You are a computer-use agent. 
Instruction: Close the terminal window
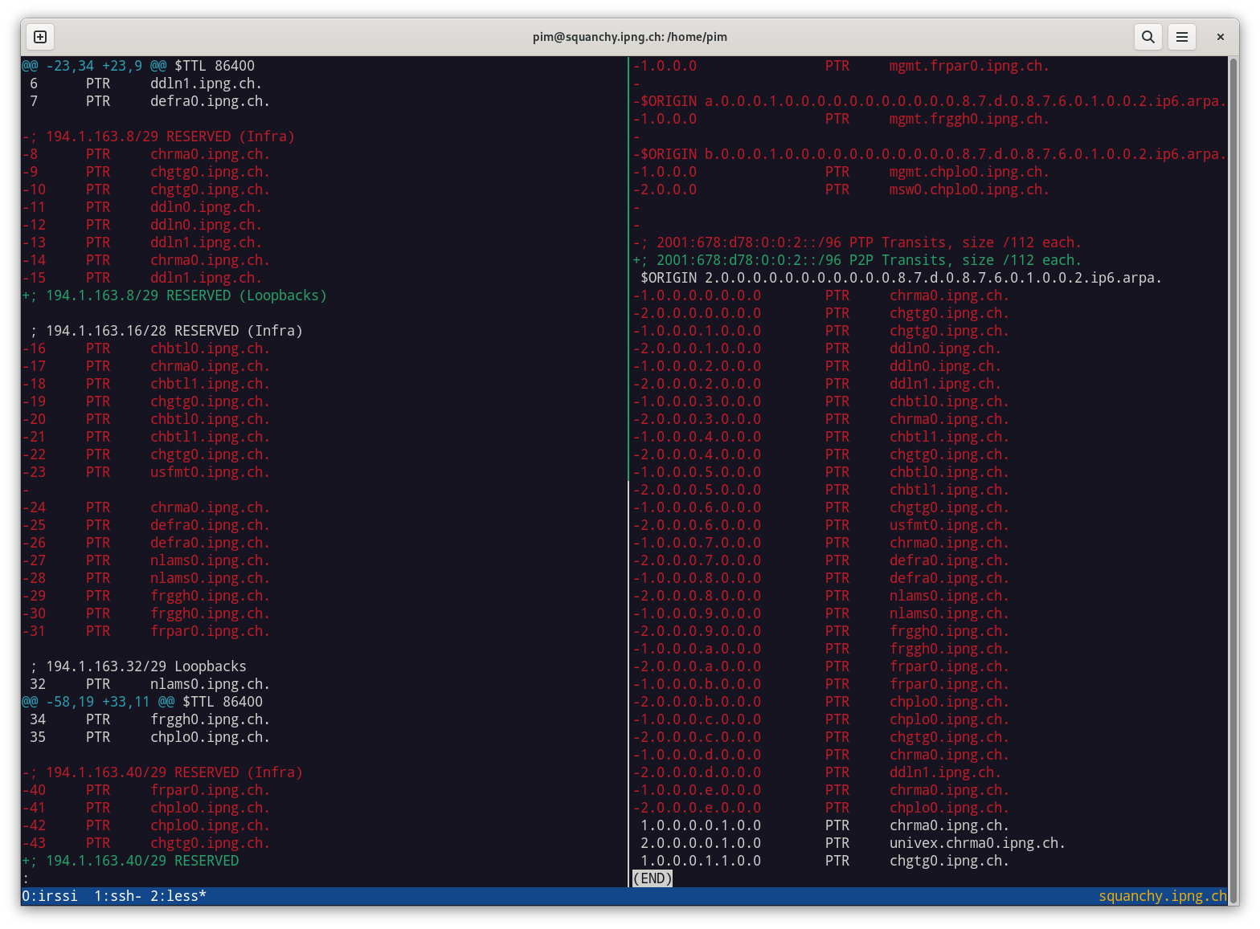(x=1220, y=37)
